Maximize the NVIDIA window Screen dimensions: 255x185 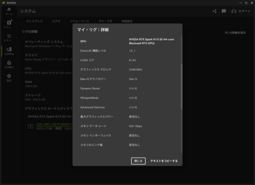tap(246, 3)
